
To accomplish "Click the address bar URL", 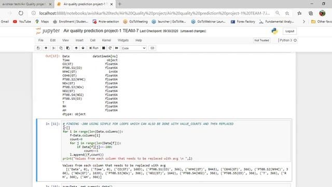I will click(x=155, y=13).
